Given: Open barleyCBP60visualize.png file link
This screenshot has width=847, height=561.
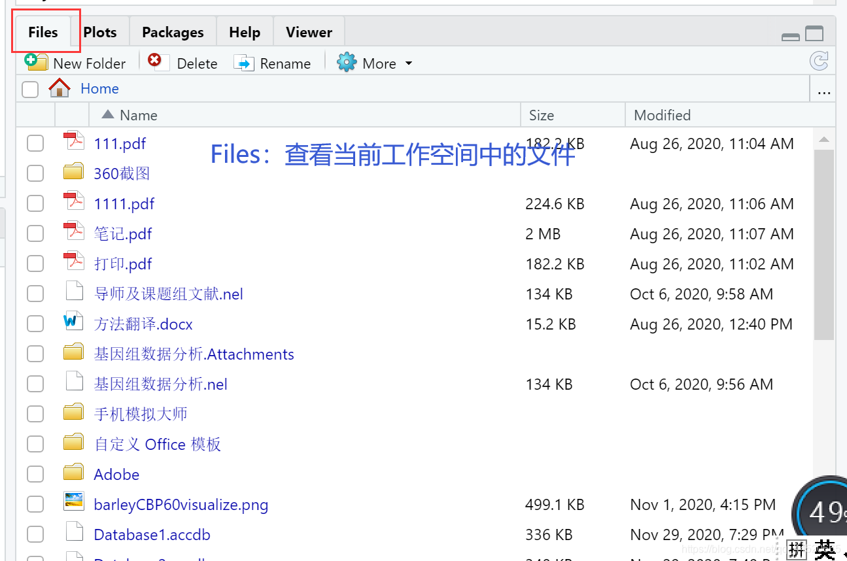Looking at the screenshot, I should (x=181, y=505).
